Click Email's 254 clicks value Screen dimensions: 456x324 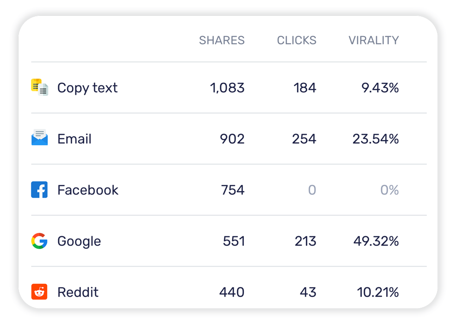tap(304, 139)
